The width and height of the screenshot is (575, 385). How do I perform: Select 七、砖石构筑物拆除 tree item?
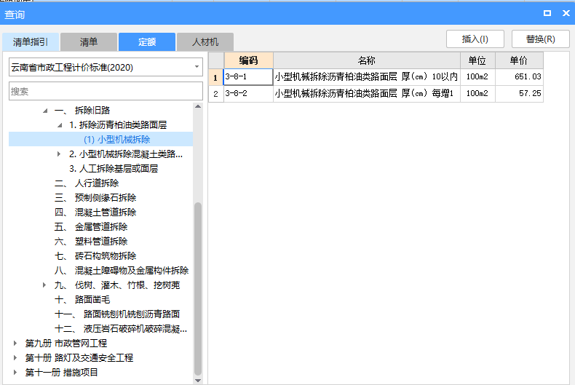[95, 256]
